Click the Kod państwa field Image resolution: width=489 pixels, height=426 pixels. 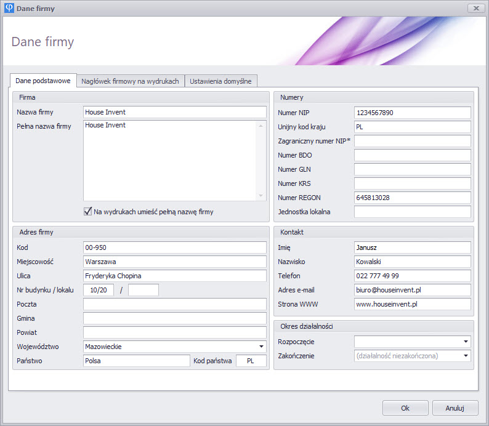coord(251,361)
